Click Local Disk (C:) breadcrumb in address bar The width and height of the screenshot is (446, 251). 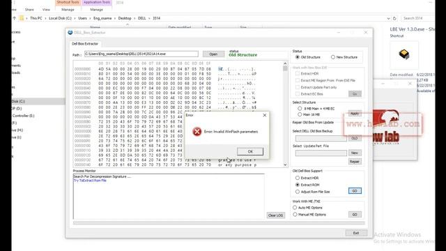pos(61,18)
